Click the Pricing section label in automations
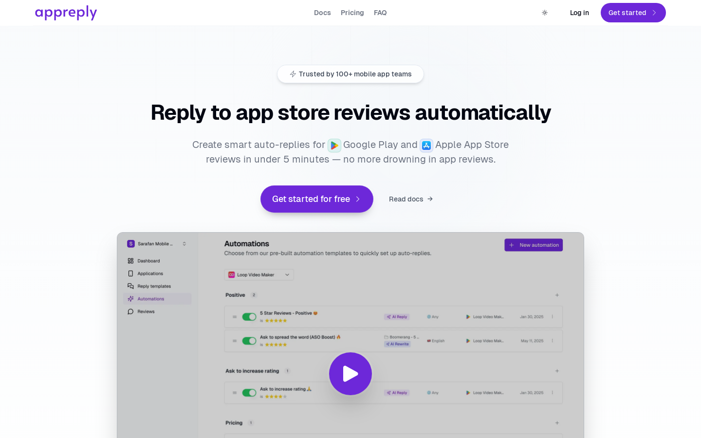The width and height of the screenshot is (701, 438). click(234, 423)
